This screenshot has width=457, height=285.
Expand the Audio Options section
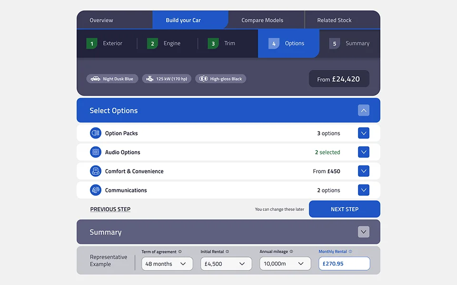363,152
